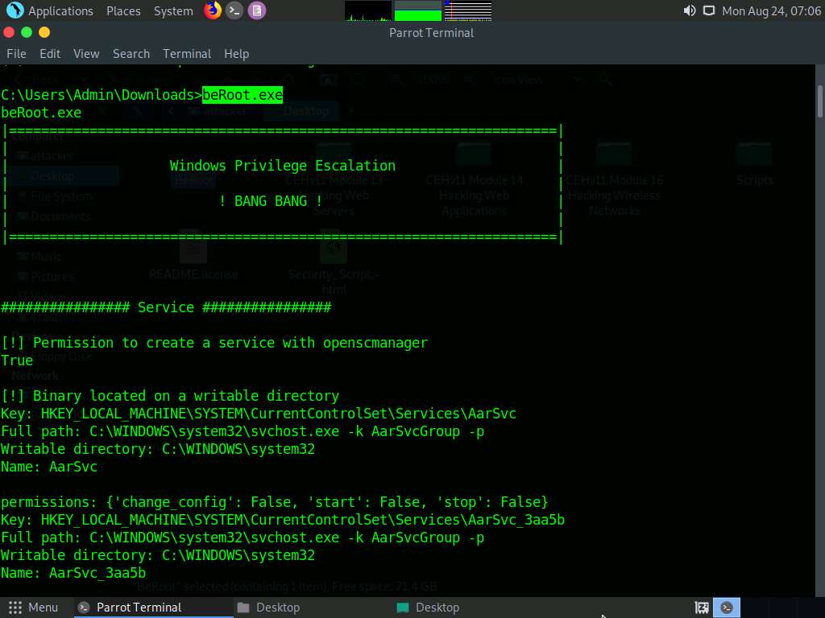Click the 'Name: AarSvc_3aa5b' line

(x=73, y=573)
